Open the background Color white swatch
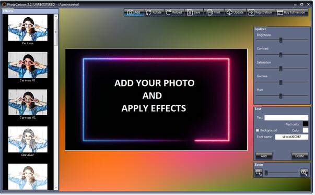The height and width of the screenshot is (195, 315). 306,130
